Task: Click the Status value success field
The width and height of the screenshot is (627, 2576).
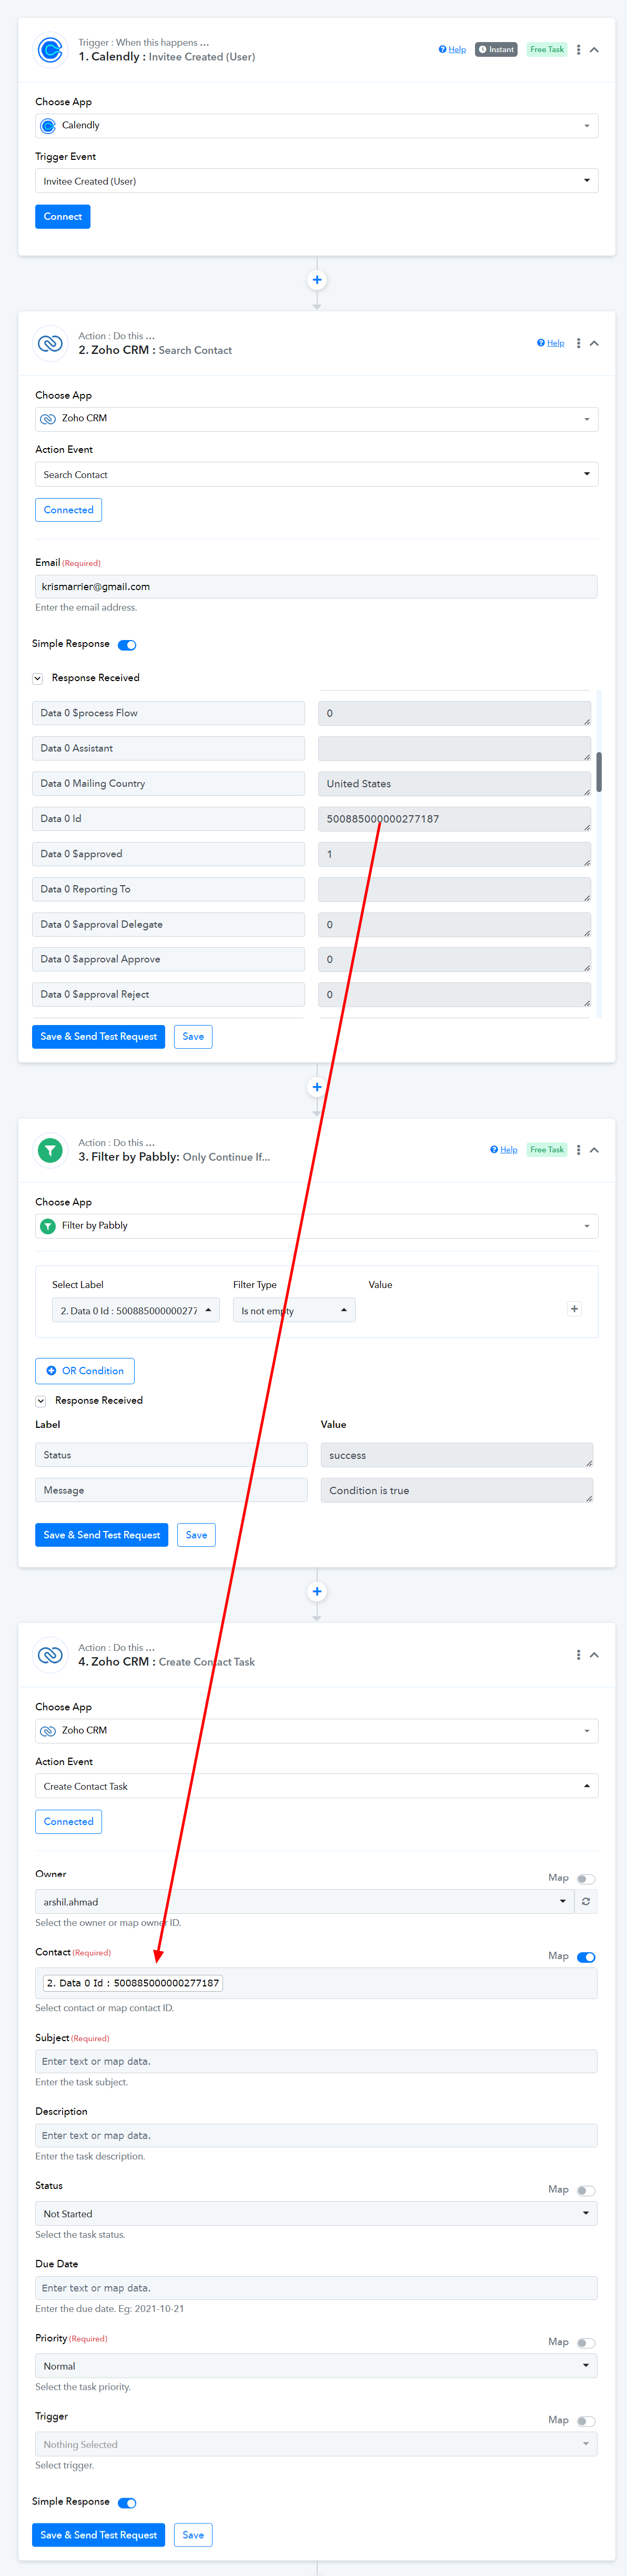Action: click(x=457, y=1456)
